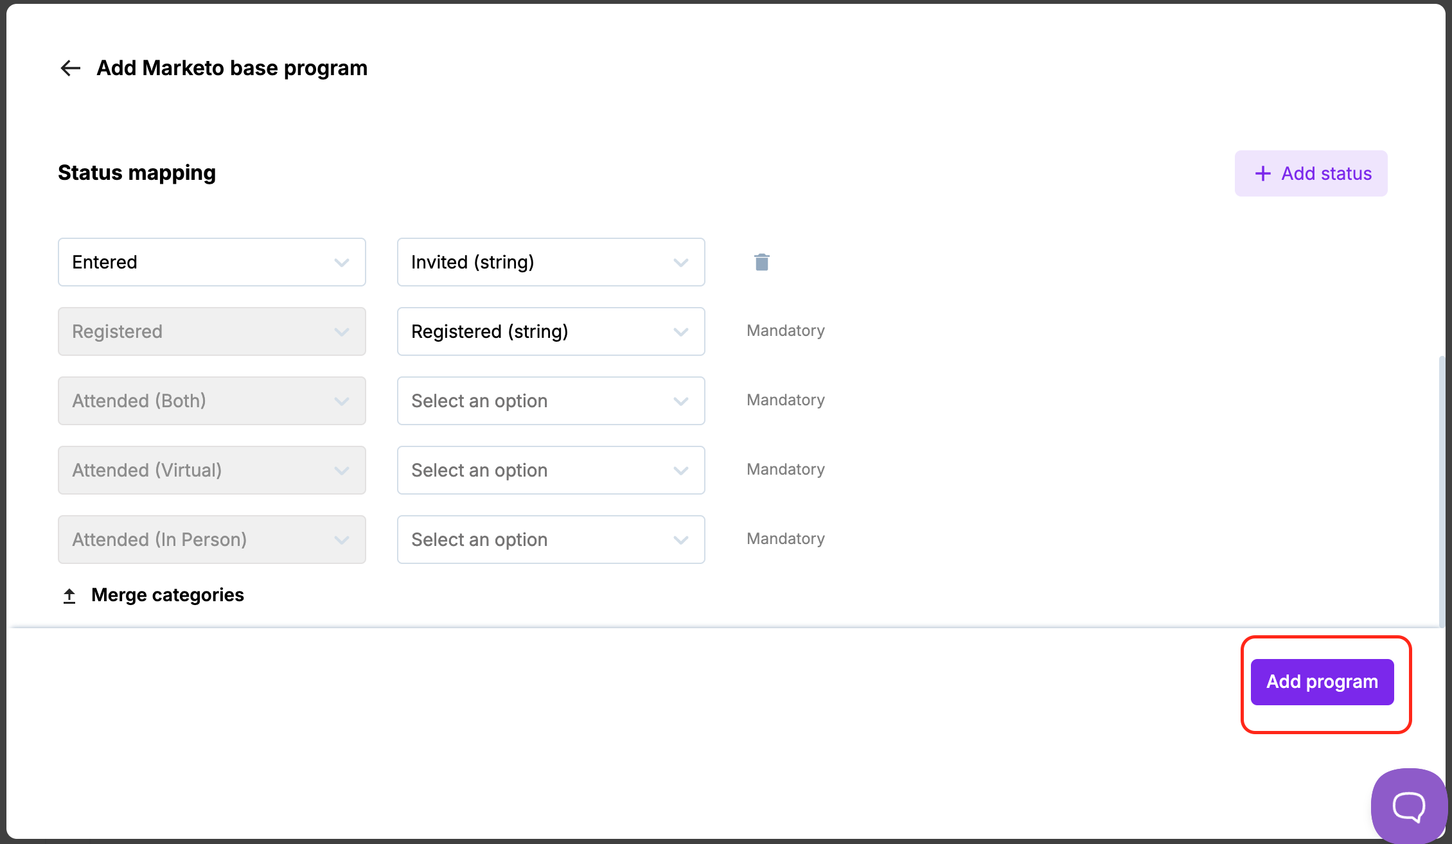Open the Registered (string) dropdown
The image size is (1452, 844).
click(x=550, y=331)
